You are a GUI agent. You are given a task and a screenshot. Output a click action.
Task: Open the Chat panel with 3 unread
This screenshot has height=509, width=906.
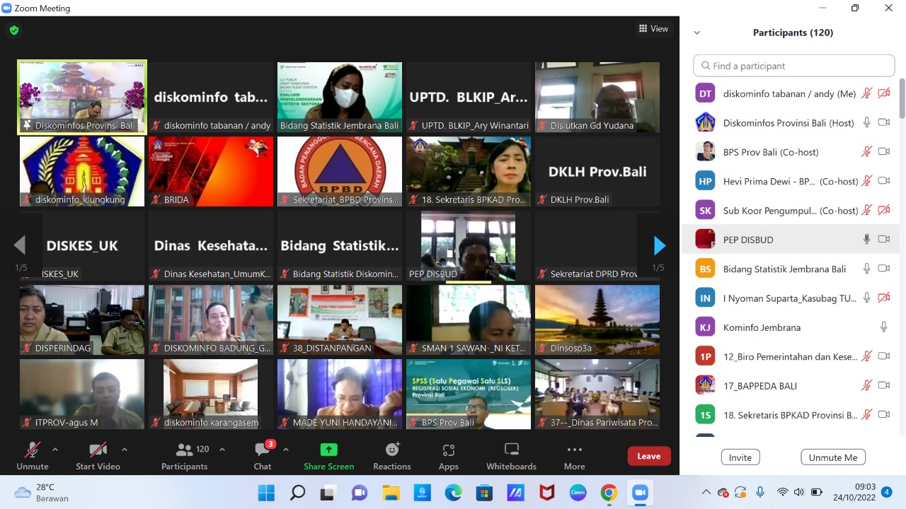click(263, 456)
